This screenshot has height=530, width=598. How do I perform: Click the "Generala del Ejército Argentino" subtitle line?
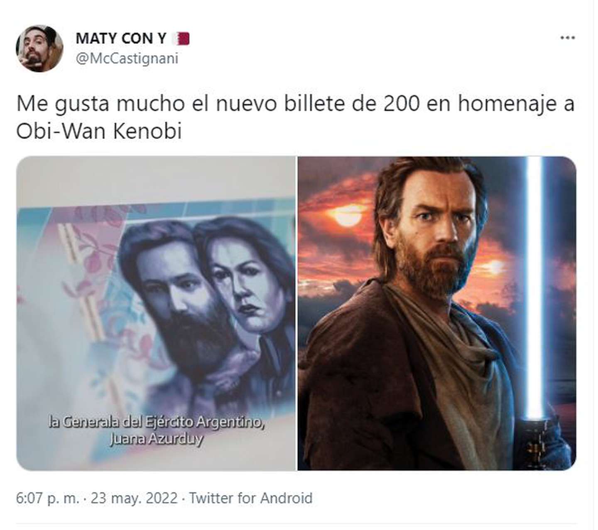coord(156,422)
